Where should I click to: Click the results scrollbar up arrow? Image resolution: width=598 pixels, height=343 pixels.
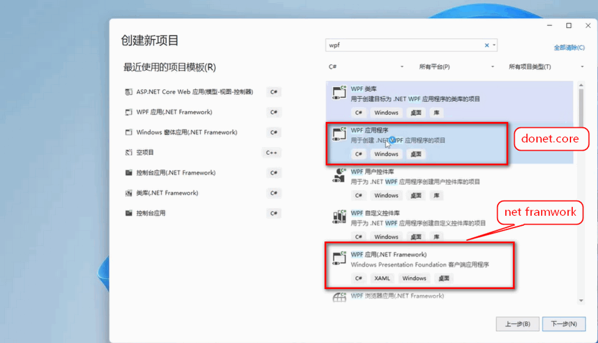581,85
